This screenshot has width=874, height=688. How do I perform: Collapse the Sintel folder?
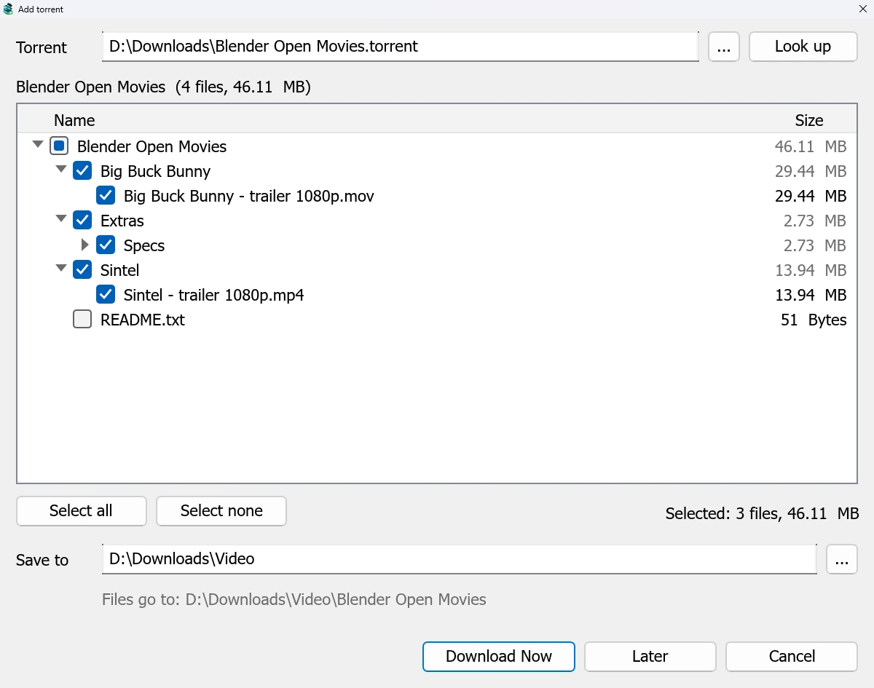(x=61, y=269)
